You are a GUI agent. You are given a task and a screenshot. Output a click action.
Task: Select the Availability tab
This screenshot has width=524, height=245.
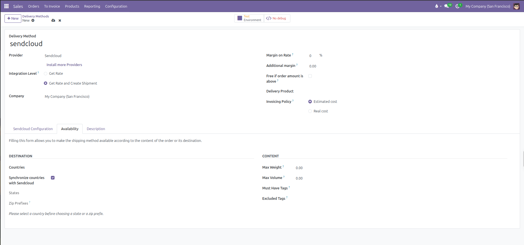pos(70,129)
